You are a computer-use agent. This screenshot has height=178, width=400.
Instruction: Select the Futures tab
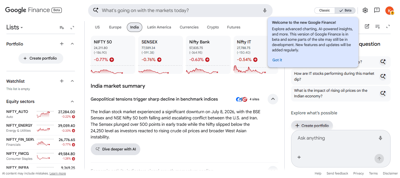tap(234, 27)
